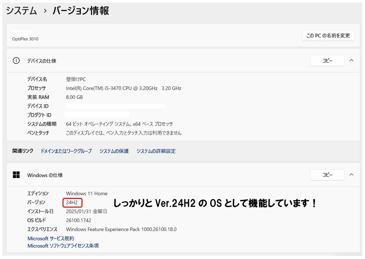Click the バージョン label

[x=36, y=202]
